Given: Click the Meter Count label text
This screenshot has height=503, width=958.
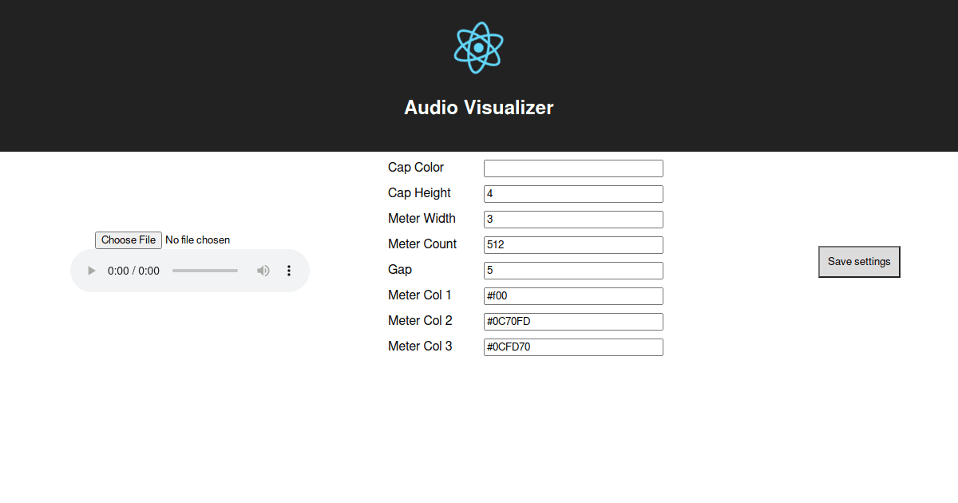Looking at the screenshot, I should 422,244.
